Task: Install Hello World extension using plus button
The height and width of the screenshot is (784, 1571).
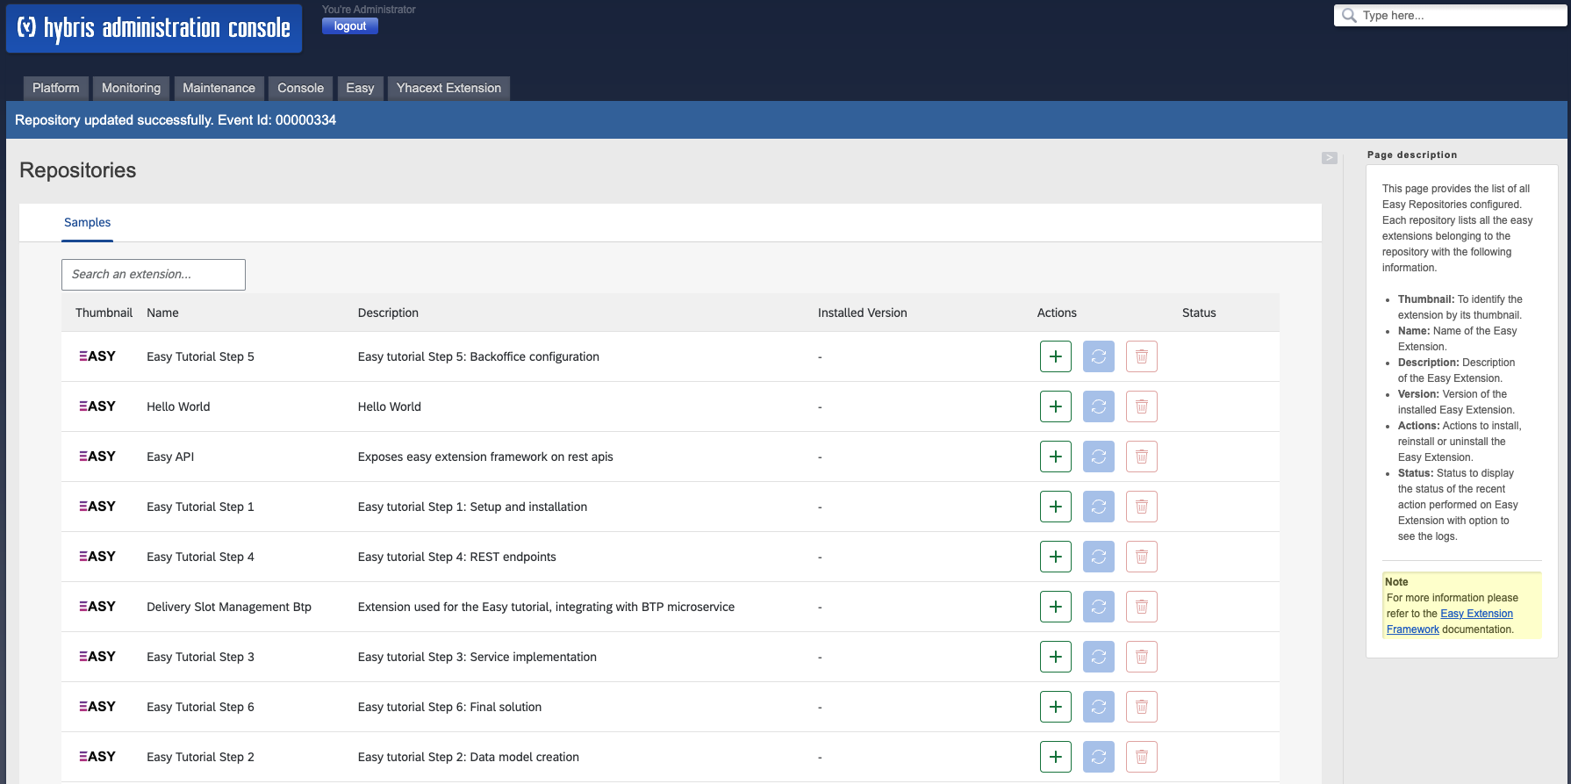Action: tap(1055, 406)
